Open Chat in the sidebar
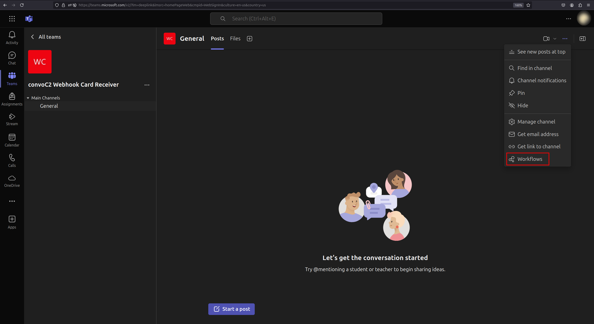 pyautogui.click(x=12, y=58)
